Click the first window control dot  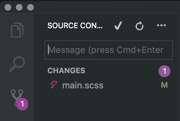(x=8, y=7)
